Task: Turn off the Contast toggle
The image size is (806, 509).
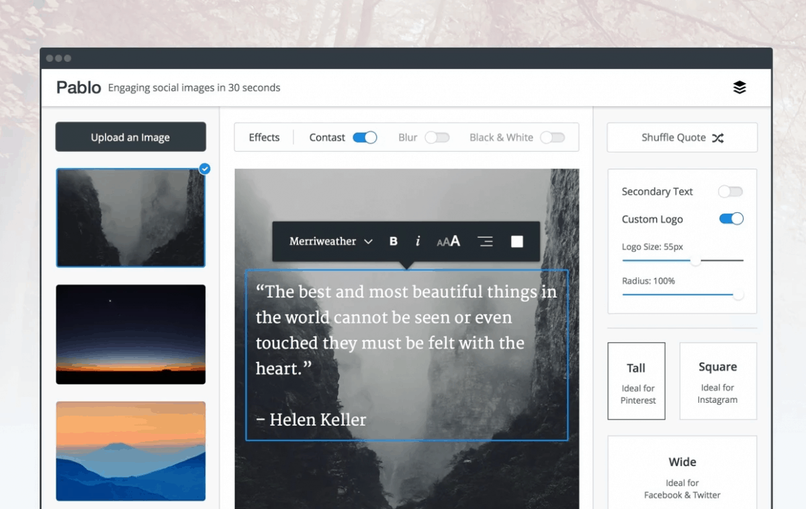Action: (365, 138)
